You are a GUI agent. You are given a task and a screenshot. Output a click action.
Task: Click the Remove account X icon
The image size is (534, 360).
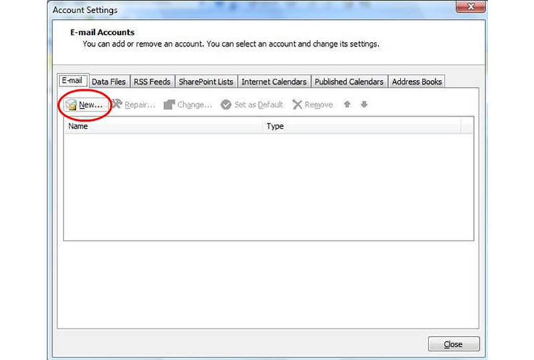[298, 105]
